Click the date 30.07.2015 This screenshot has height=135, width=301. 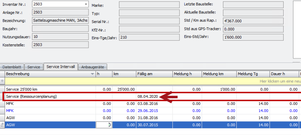tap(148, 125)
